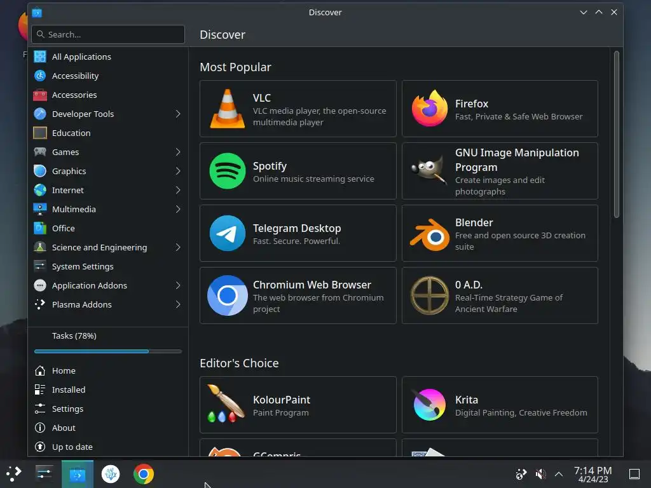Click the GIMP mascot icon
Viewport: 651px width, 488px height.
429,170
